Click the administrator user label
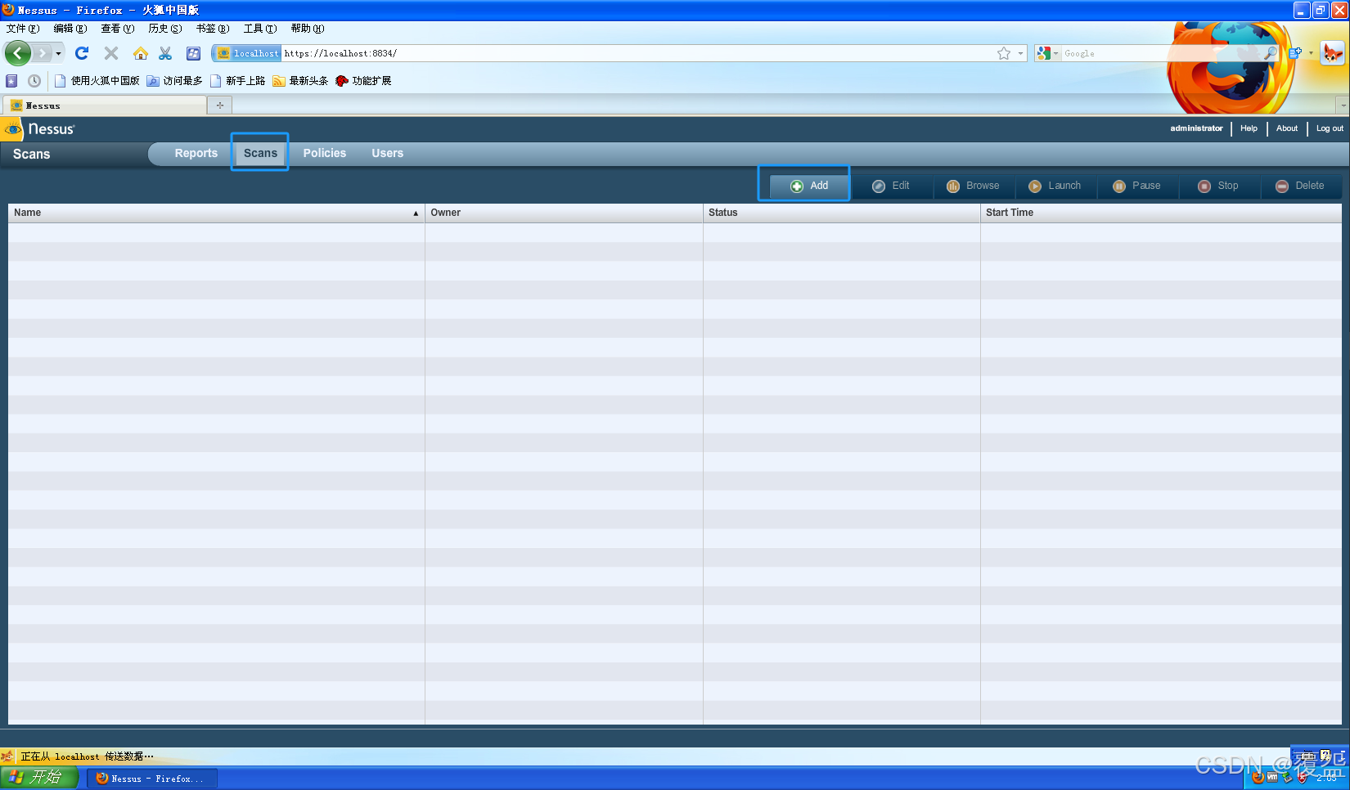The width and height of the screenshot is (1350, 790). point(1196,128)
